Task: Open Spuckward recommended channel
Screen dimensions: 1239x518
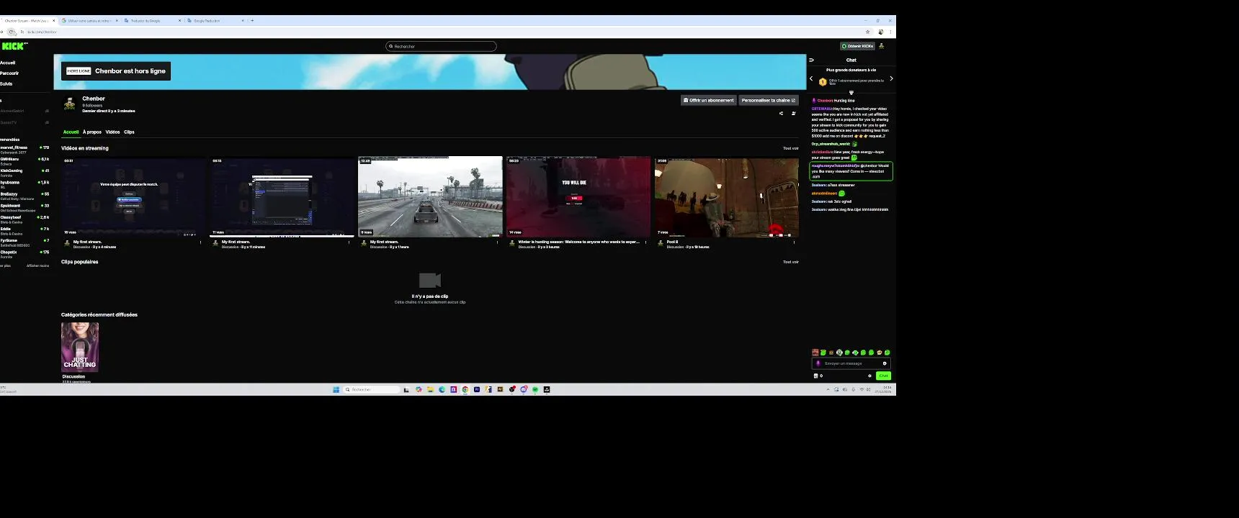Action: (x=24, y=207)
